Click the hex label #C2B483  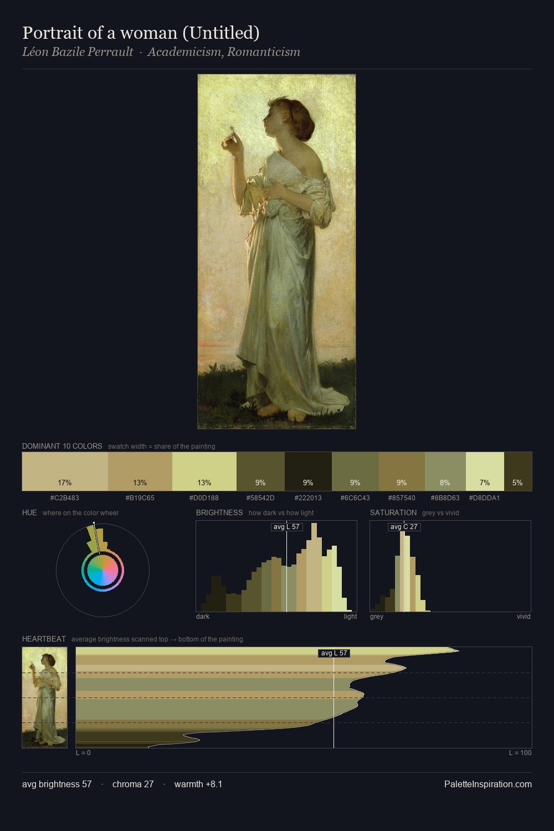click(x=65, y=498)
